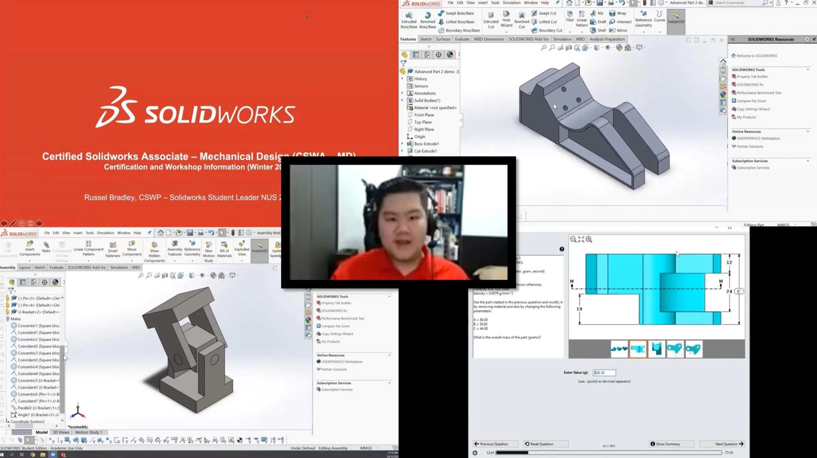This screenshot has height=458, width=817.
Task: Collapse the Online Resources section in Resources panel
Action: click(x=808, y=131)
